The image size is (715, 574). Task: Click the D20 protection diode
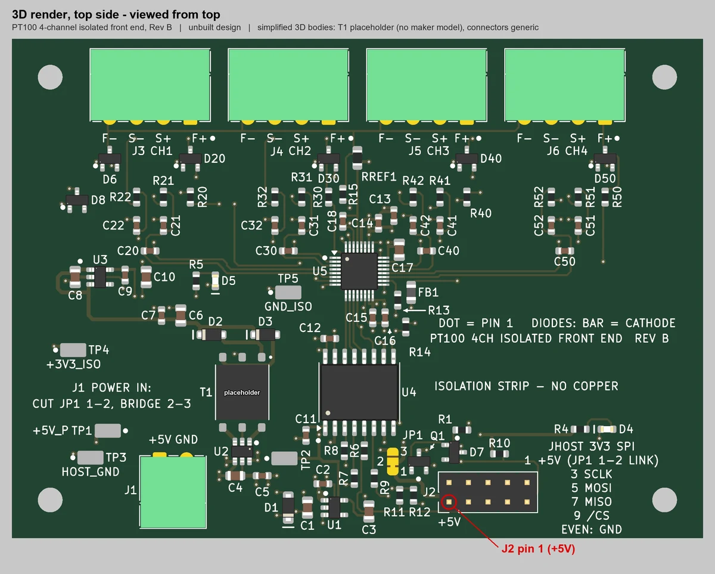(191, 159)
